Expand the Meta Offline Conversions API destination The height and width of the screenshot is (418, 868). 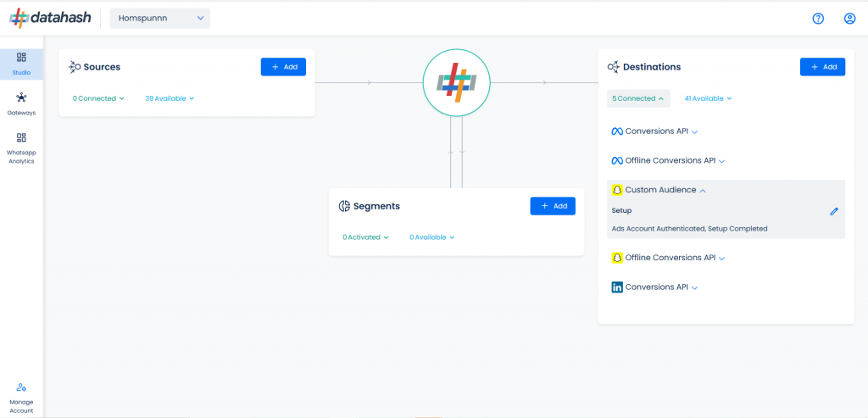coord(722,161)
